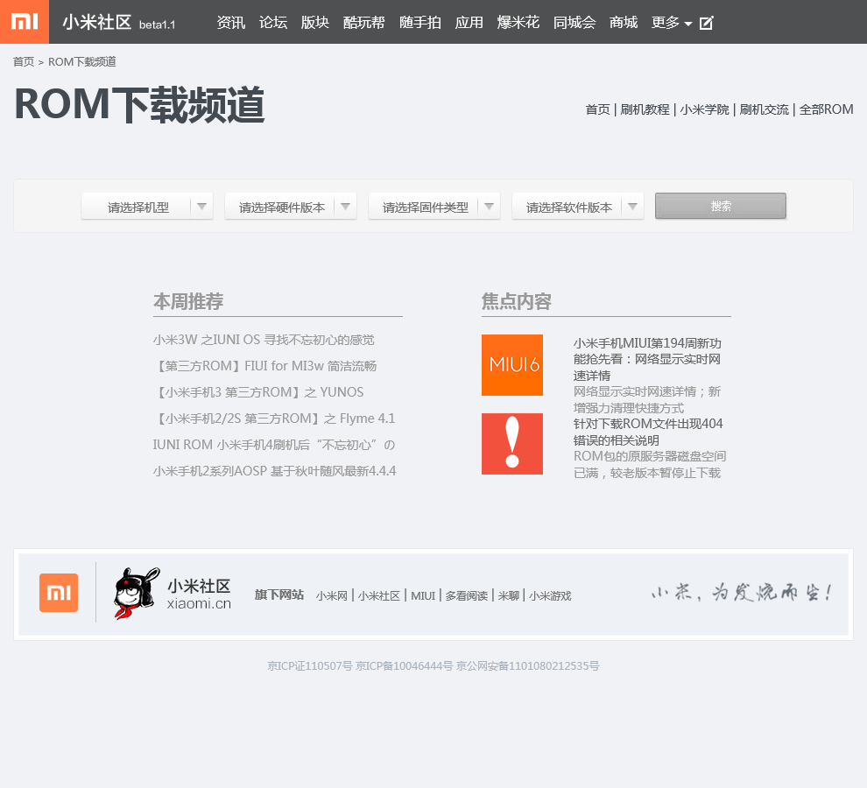Open 商城 in the top navigation
The width and height of the screenshot is (867, 788).
(x=624, y=23)
